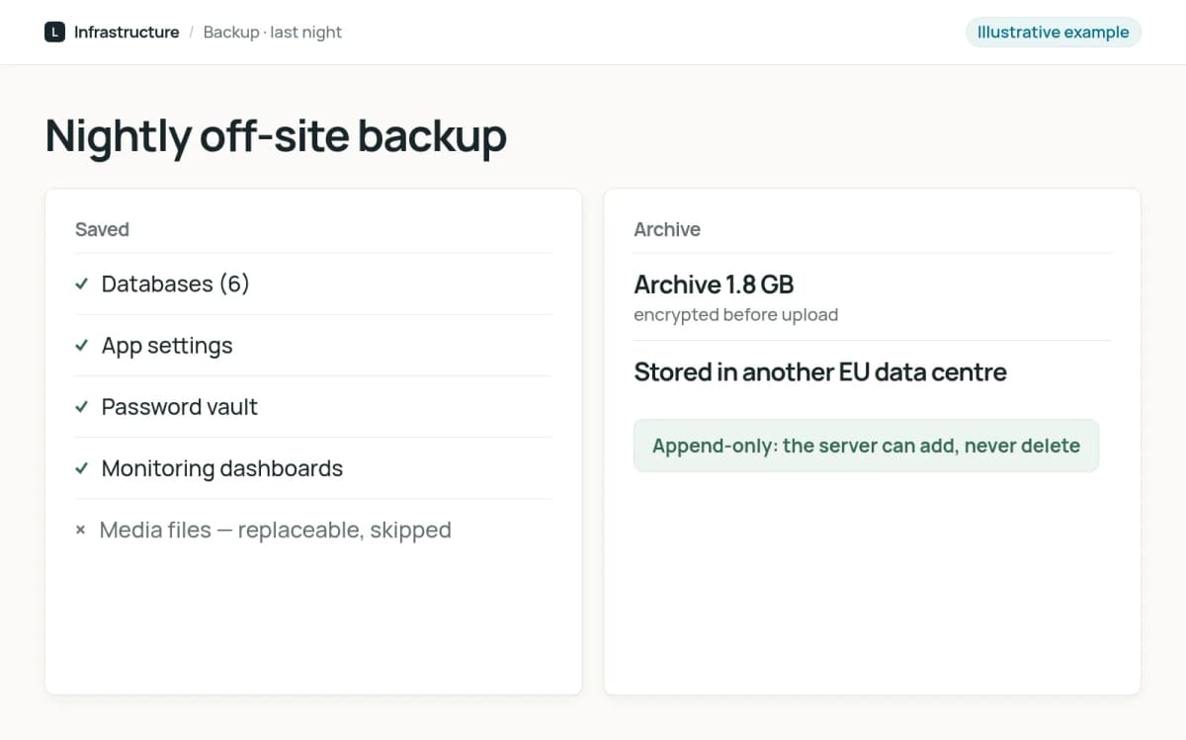Click the 'Archive 1.8 GB' value
Screen dimensions: 1186x740
point(714,285)
